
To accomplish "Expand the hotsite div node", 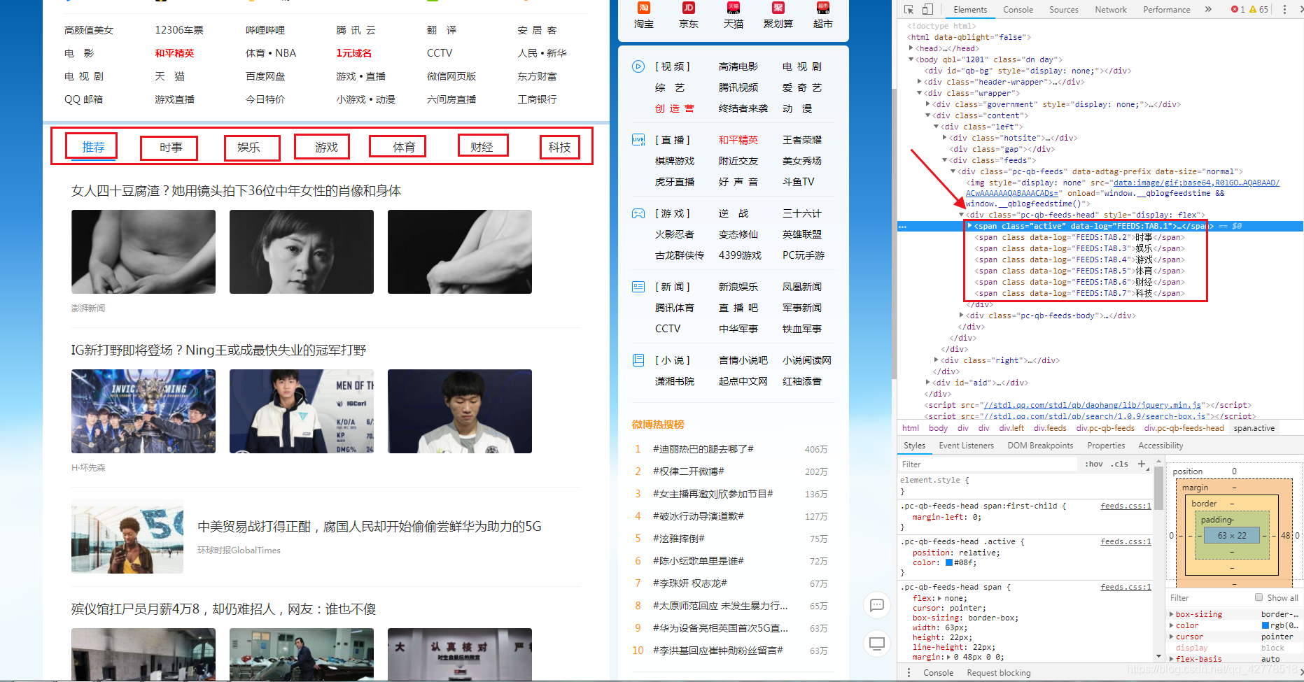I will [944, 138].
